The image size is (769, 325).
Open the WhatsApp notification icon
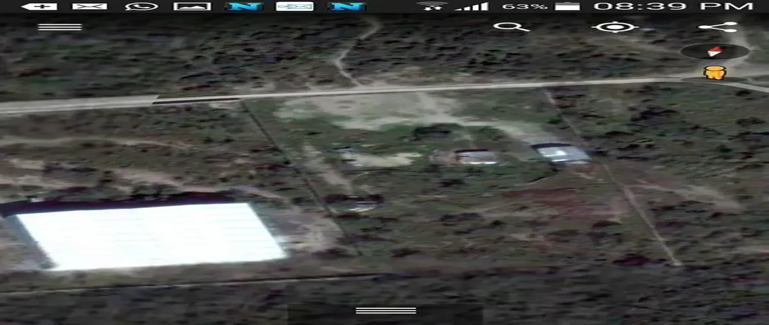[142, 6]
